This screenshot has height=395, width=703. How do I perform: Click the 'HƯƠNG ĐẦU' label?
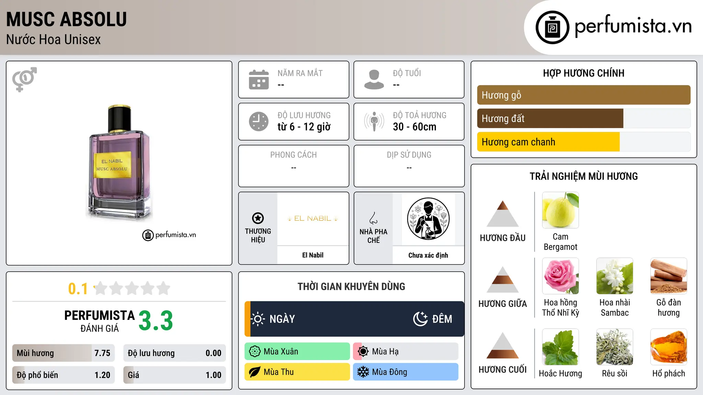[503, 238]
